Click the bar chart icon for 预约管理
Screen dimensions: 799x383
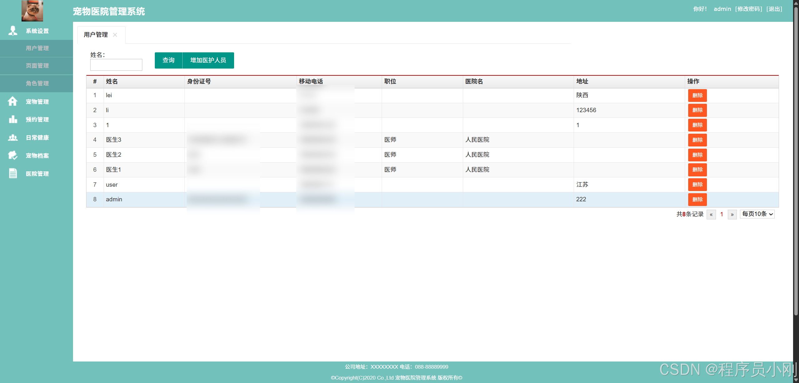tap(13, 119)
